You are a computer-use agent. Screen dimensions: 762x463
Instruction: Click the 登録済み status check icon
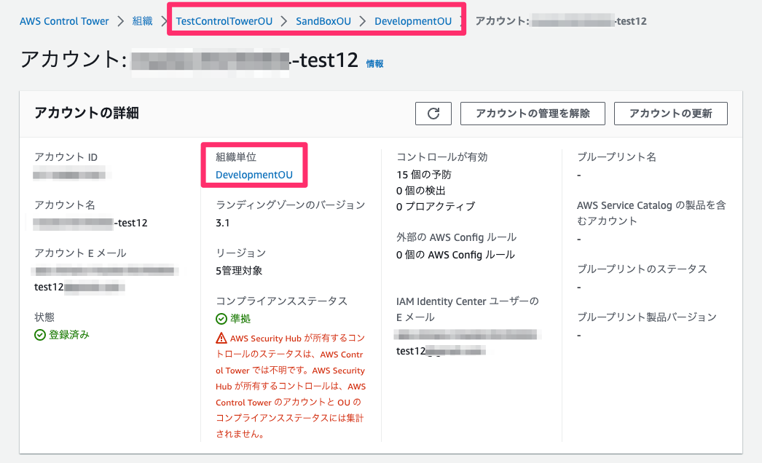click(x=40, y=335)
